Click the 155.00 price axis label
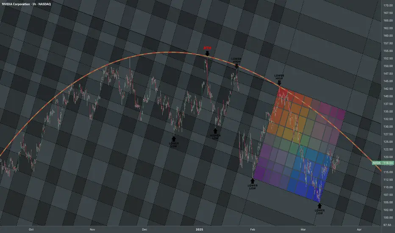This screenshot has width=395, height=233. coord(388,51)
